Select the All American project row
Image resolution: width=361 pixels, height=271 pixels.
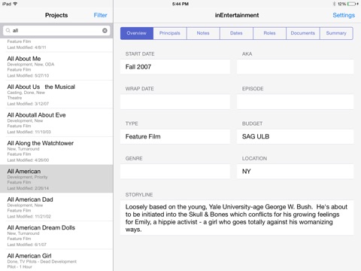tap(56, 179)
